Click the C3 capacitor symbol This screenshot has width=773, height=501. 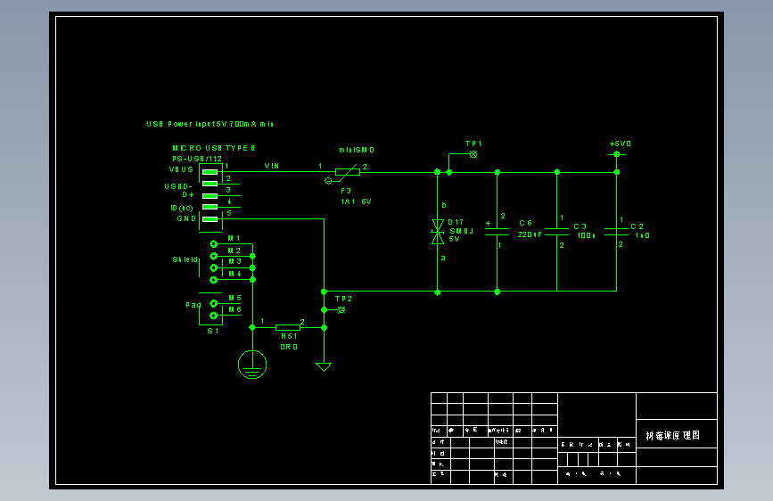tap(556, 232)
